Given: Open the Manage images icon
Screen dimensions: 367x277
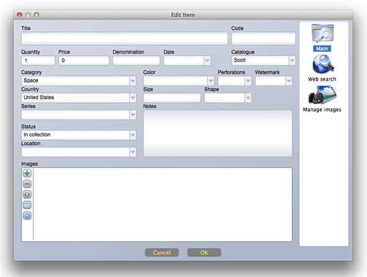Looking at the screenshot, I should coord(322,95).
